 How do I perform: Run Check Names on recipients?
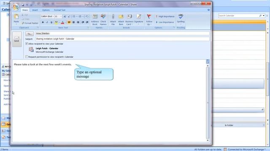[x=103, y=20]
